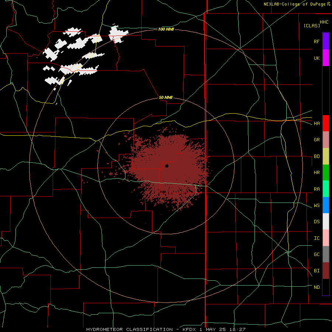Click the 18:27 timestamp
Viewport: 332px width, 332px height.
point(238,329)
